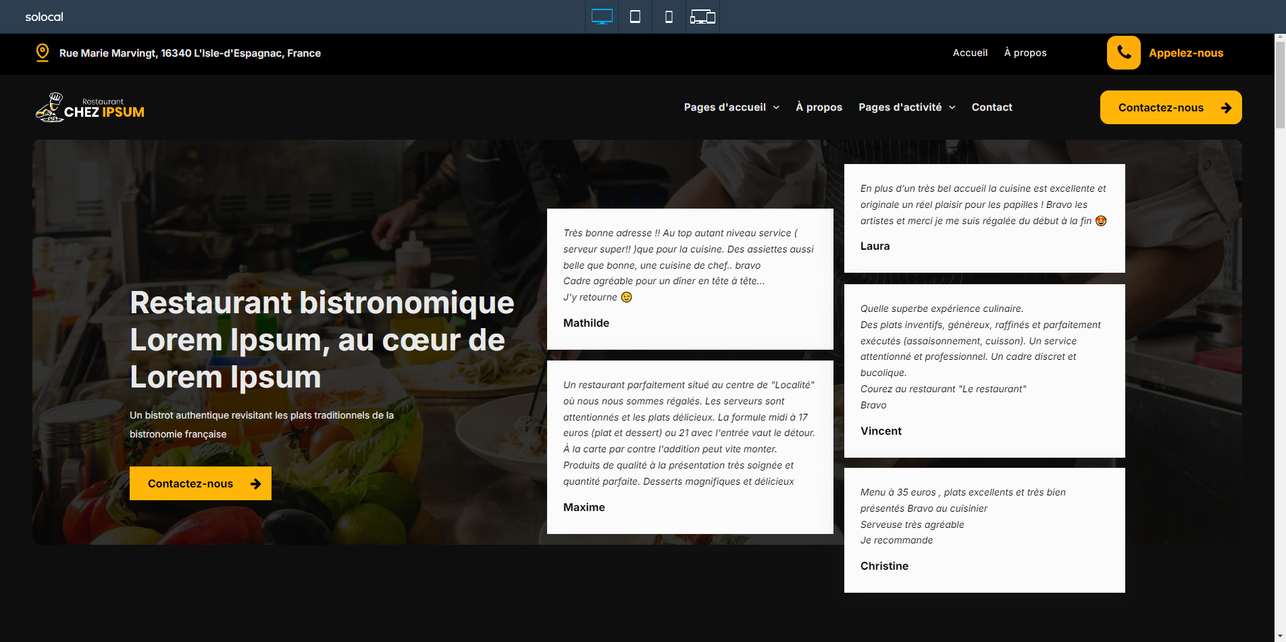The image size is (1286, 642).
Task: Click the Chez Ipsum restaurant logo
Action: tap(90, 107)
